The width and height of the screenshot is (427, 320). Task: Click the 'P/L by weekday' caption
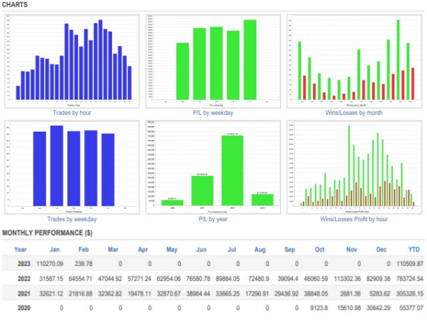213,113
